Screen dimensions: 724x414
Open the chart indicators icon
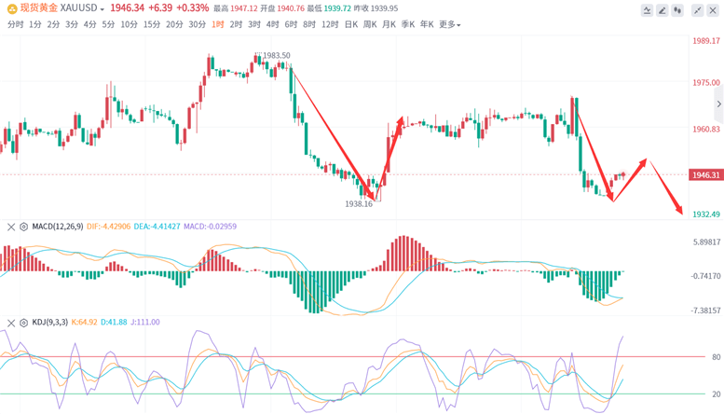(x=647, y=10)
